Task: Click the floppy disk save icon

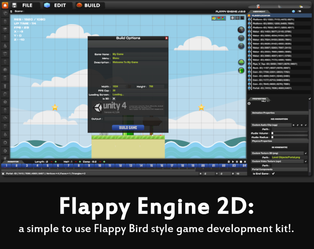Action: [x=14, y=5]
